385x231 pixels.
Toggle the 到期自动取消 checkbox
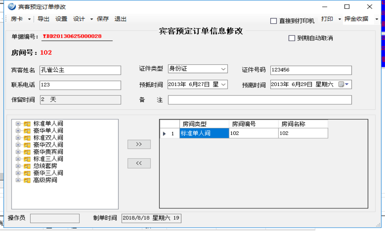[292, 38]
